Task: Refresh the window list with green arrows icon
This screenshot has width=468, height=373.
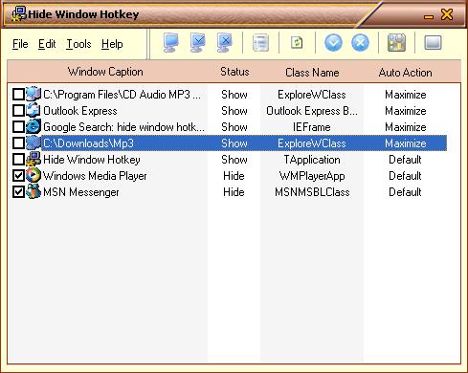Action: coord(297,43)
